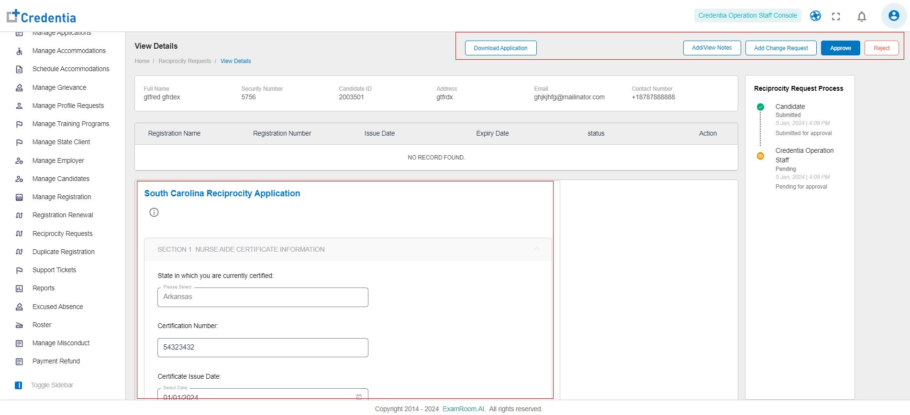Open Support Tickets menu item
910x415 pixels.
[54, 270]
